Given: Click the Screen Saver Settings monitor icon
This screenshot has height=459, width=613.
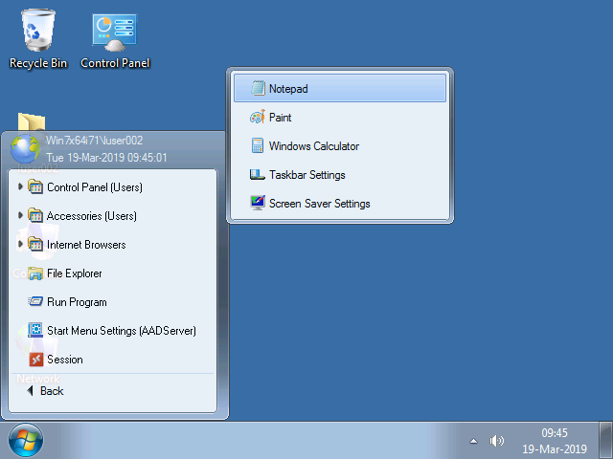Looking at the screenshot, I should (x=257, y=204).
